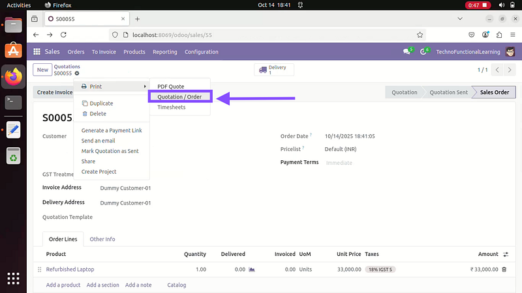522x293 pixels.
Task: Open the Odoo apps grid menu
Action: point(37,52)
